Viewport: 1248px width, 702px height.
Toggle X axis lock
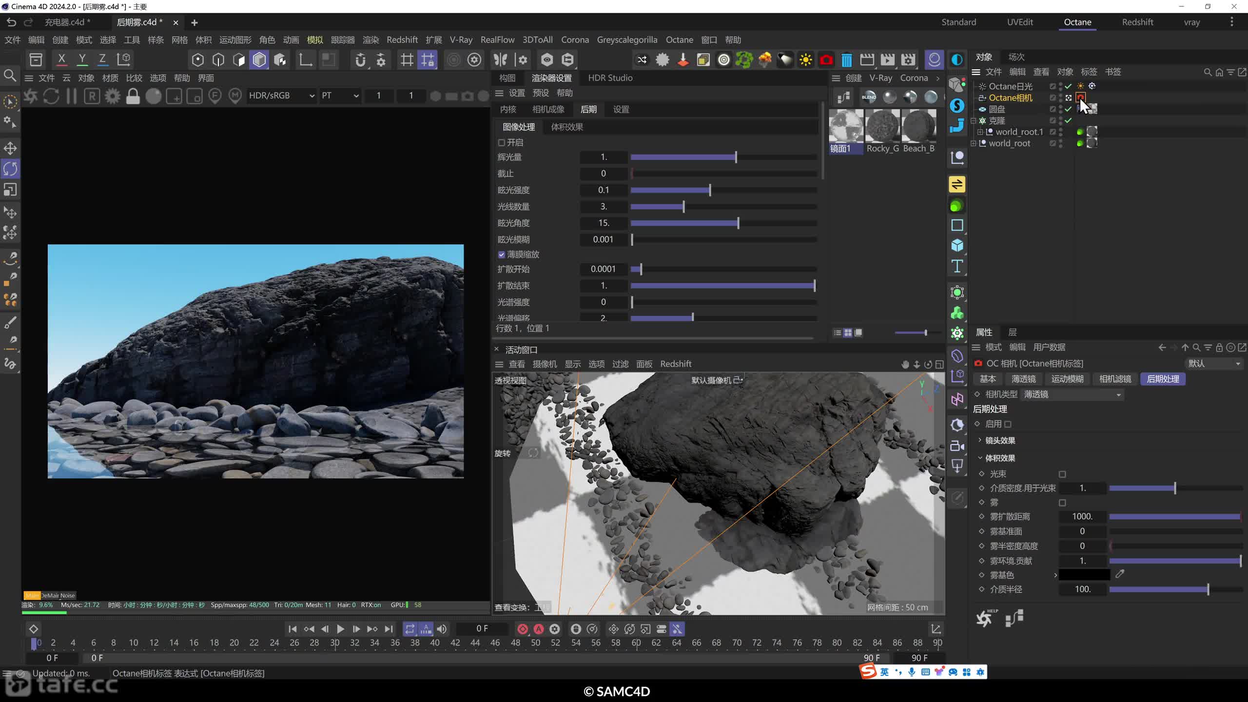(x=61, y=59)
